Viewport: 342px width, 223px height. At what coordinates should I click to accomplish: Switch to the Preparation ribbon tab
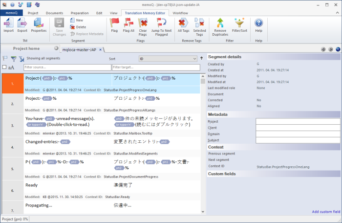(x=80, y=13)
